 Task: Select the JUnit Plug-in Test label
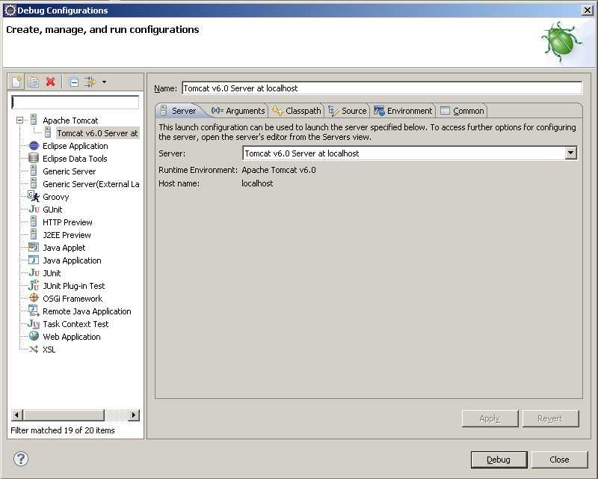coord(73,286)
